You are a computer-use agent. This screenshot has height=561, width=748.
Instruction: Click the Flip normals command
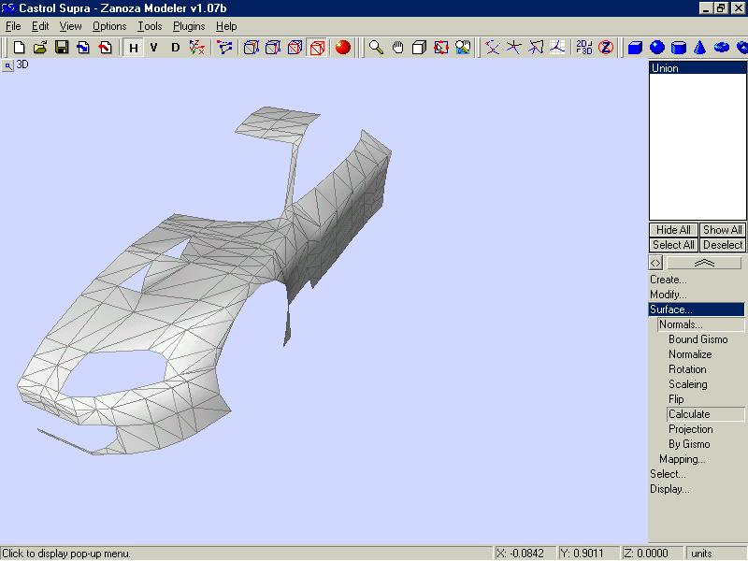coord(676,399)
